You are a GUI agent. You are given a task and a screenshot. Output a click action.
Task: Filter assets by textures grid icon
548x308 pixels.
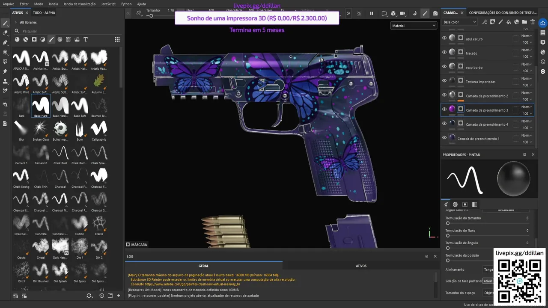(x=68, y=39)
